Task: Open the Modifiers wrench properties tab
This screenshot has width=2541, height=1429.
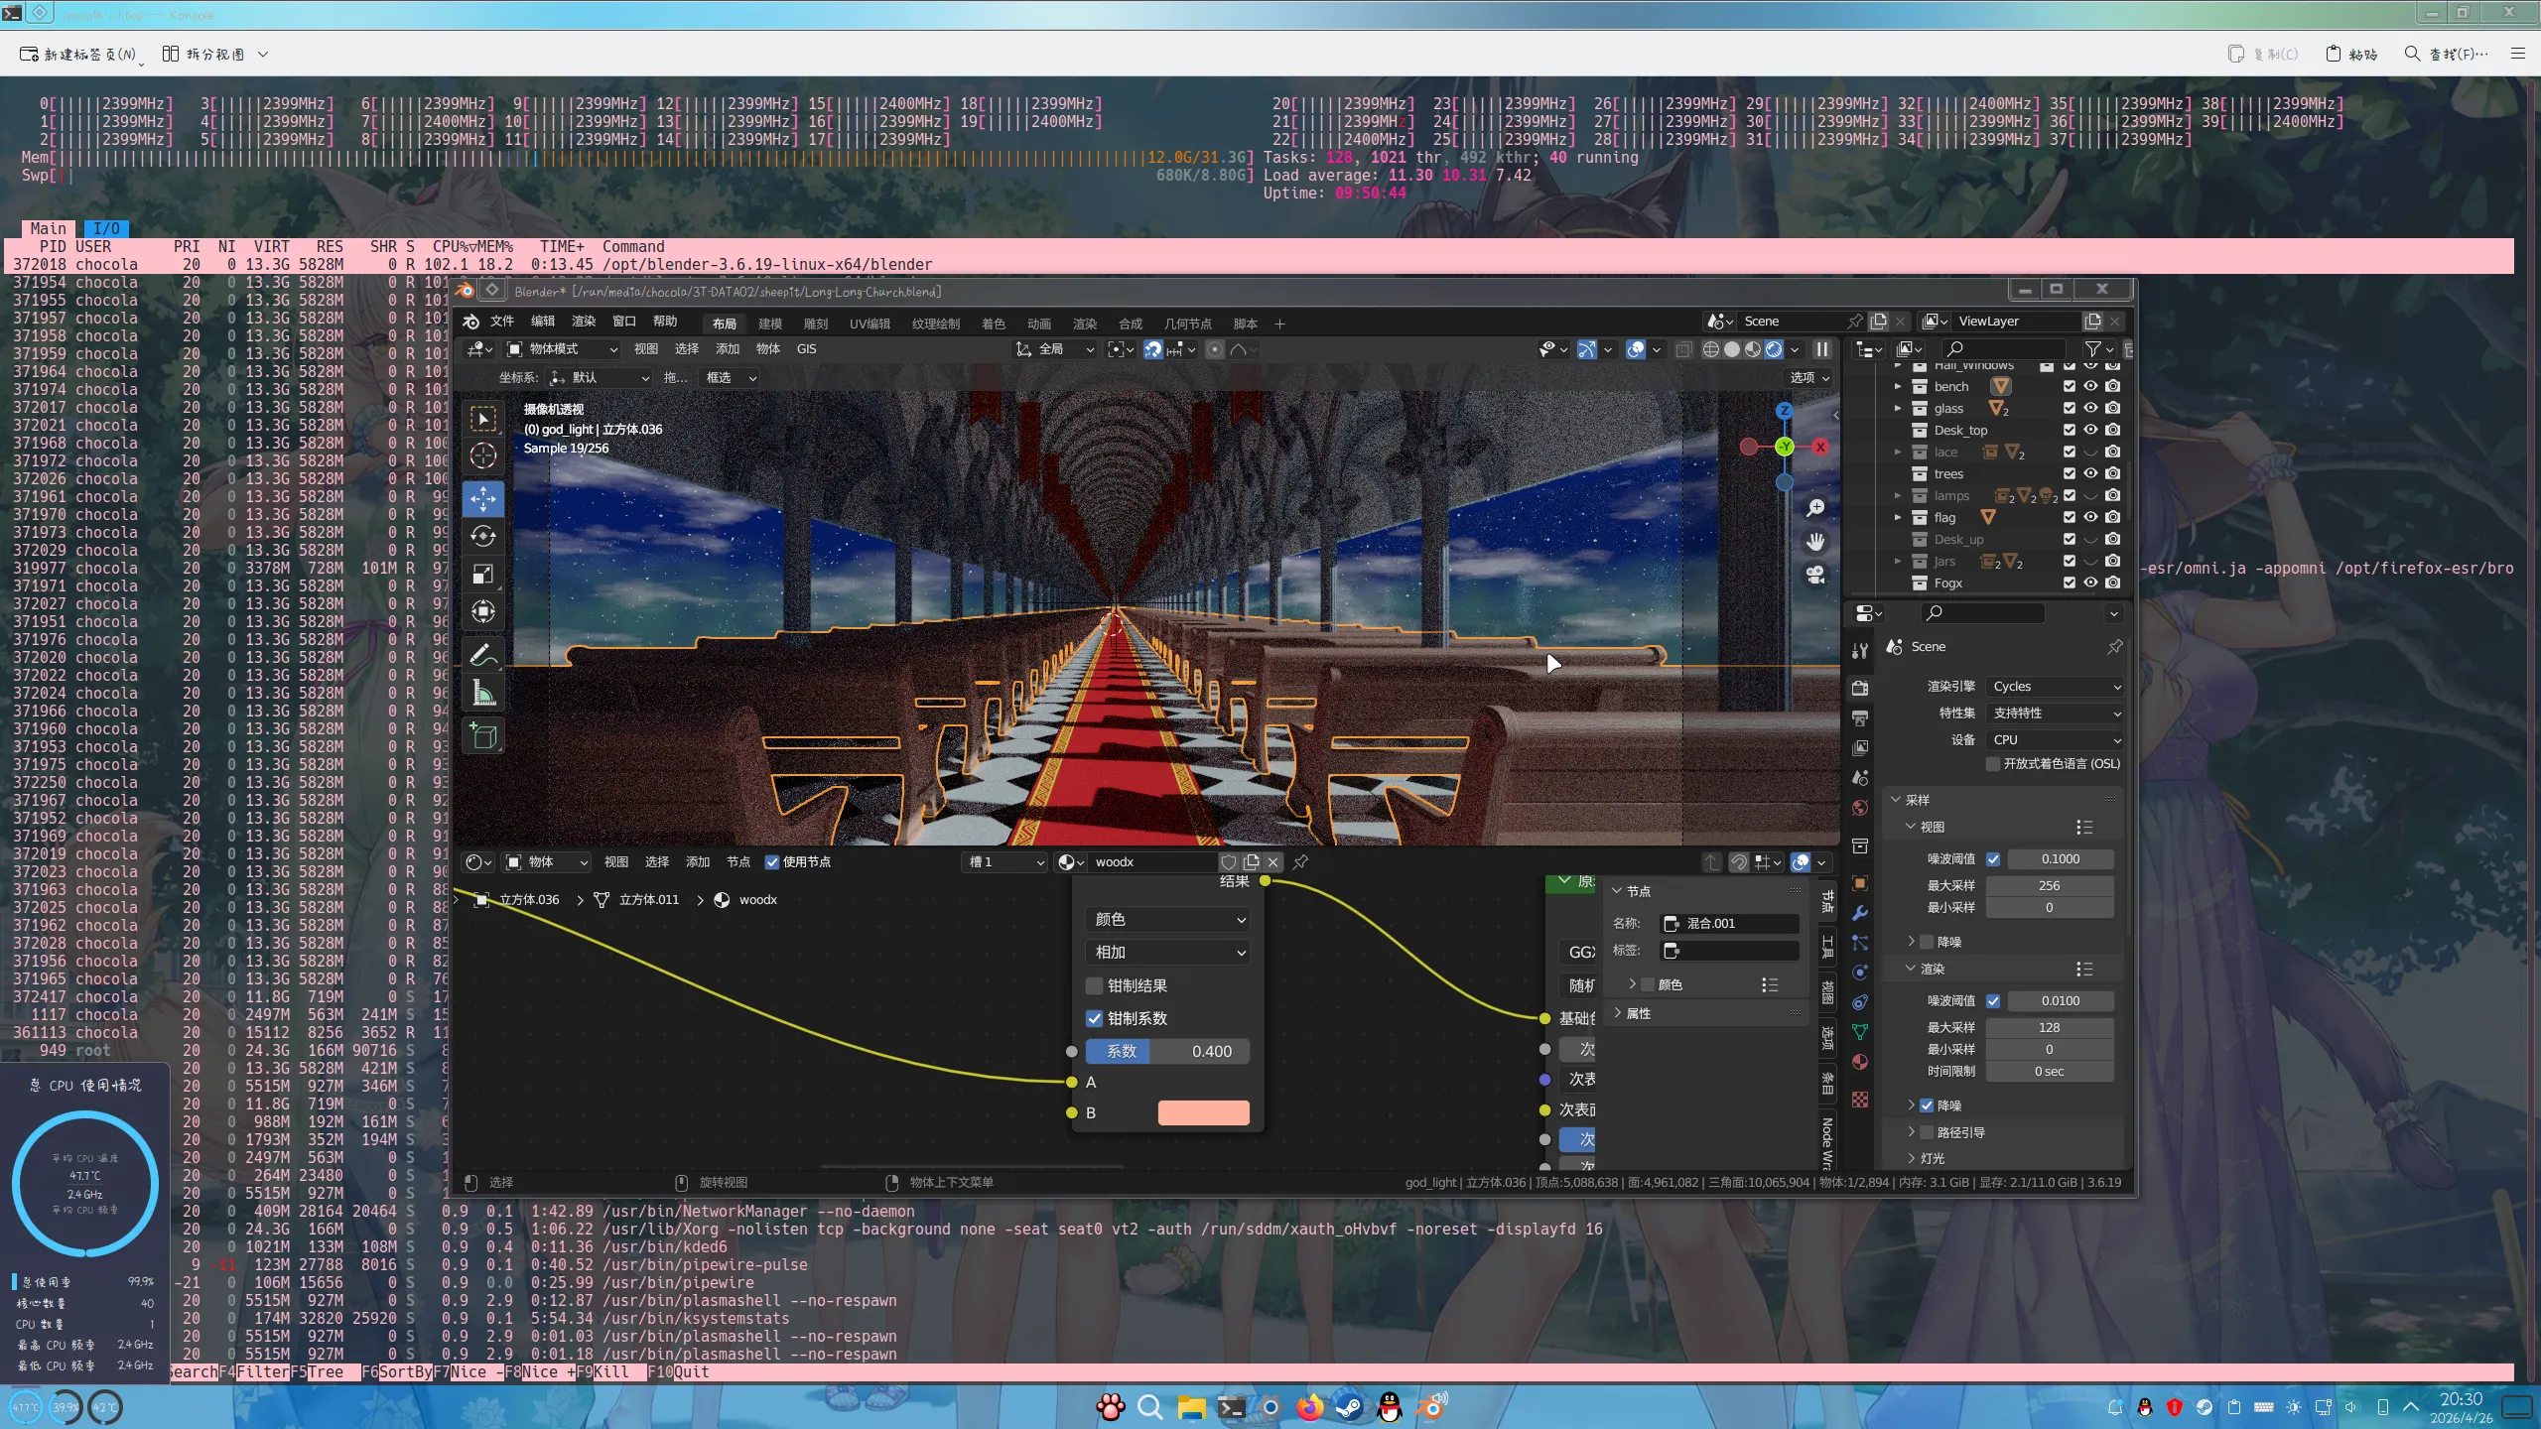Action: click(1860, 913)
